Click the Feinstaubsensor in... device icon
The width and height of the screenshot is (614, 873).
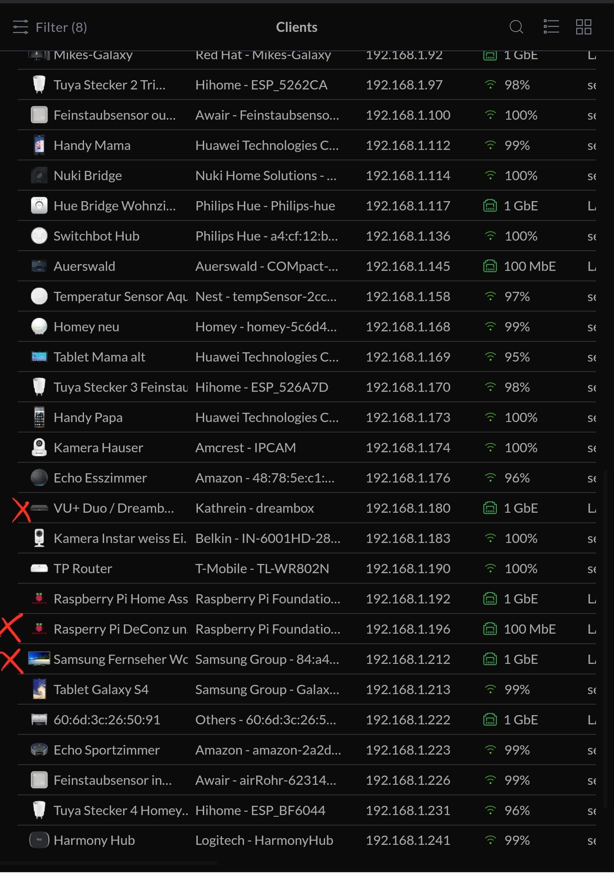coord(39,780)
